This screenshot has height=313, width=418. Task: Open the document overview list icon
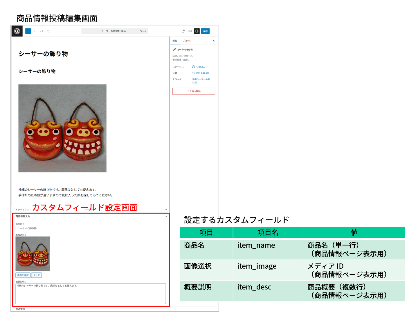[x=49, y=31]
